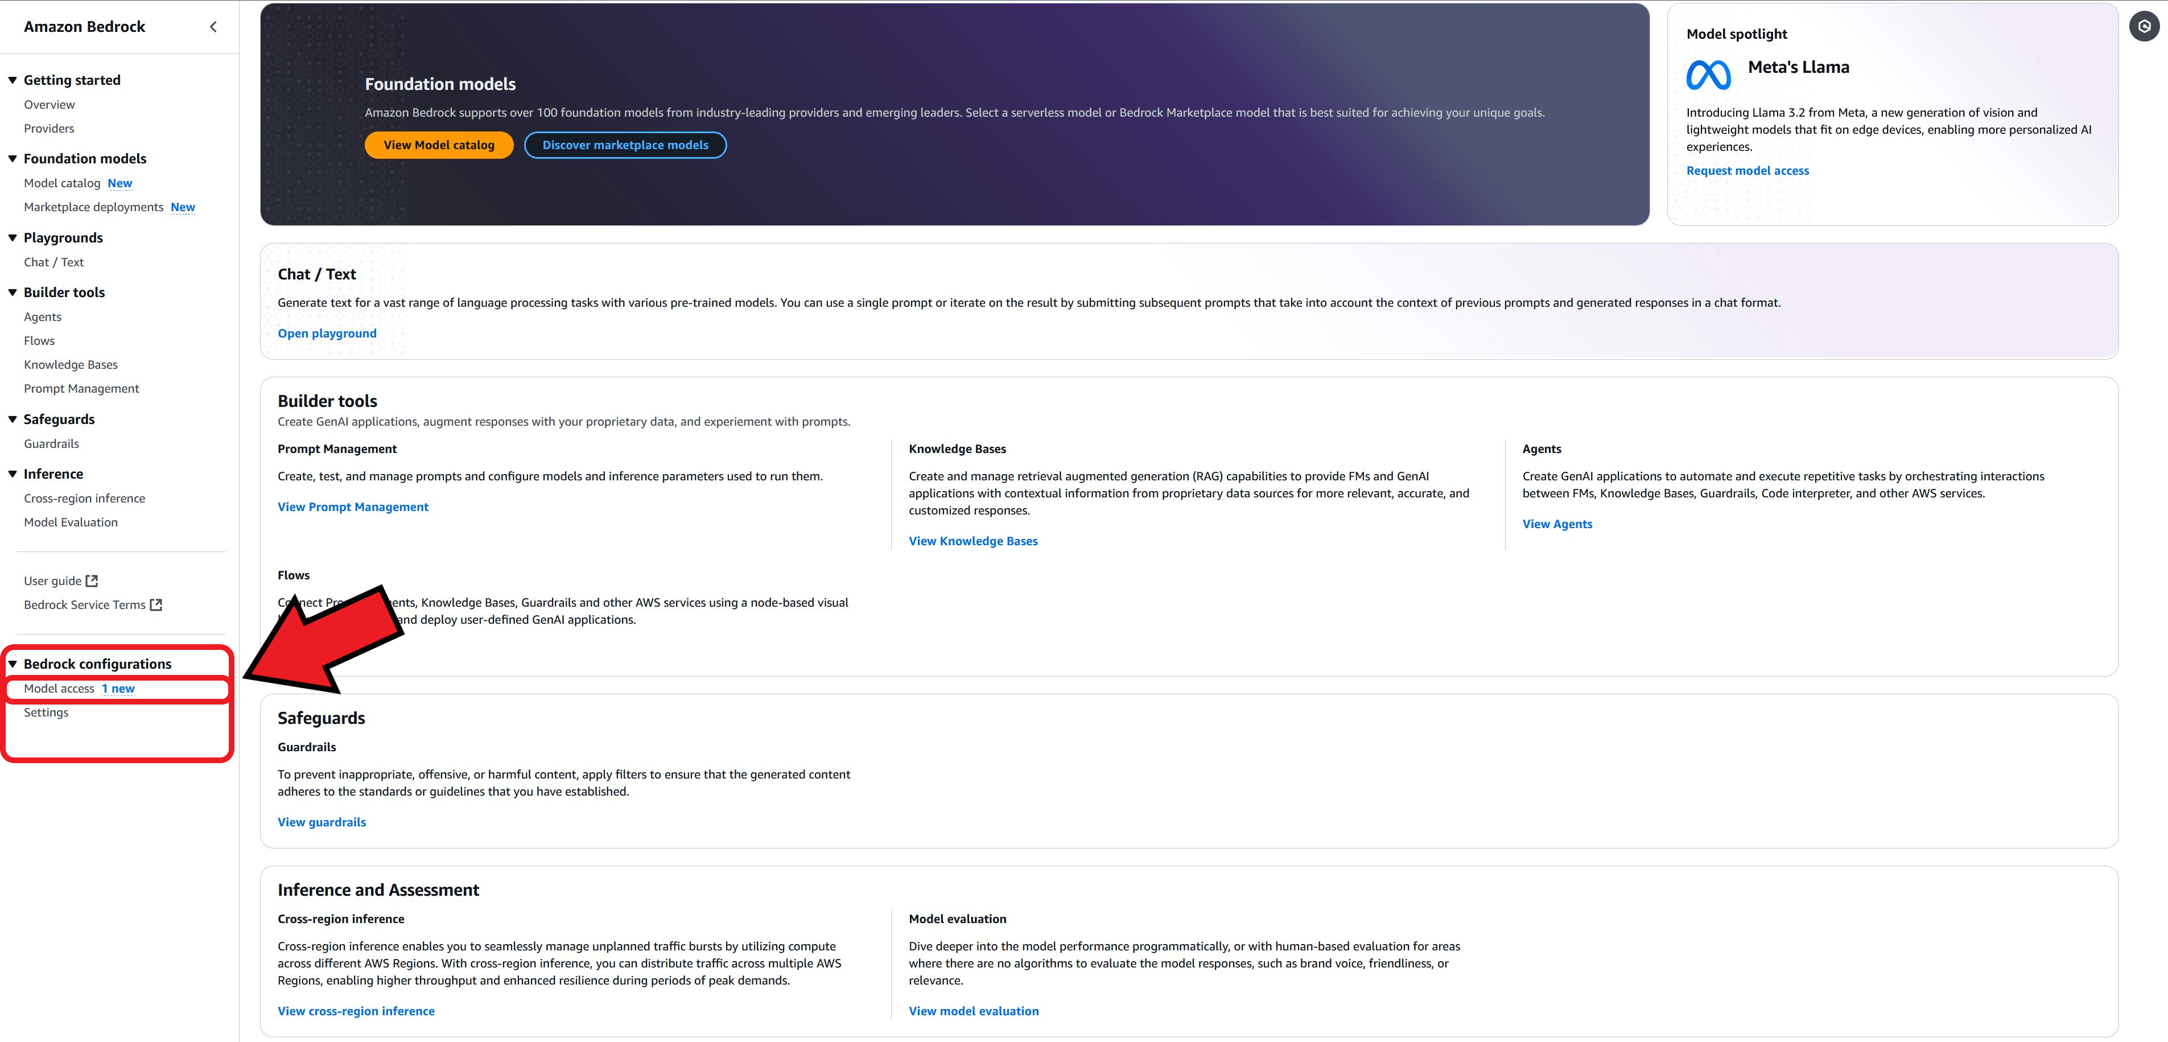This screenshot has width=2168, height=1042.
Task: Request model access for Llama 3.2
Action: (1747, 170)
